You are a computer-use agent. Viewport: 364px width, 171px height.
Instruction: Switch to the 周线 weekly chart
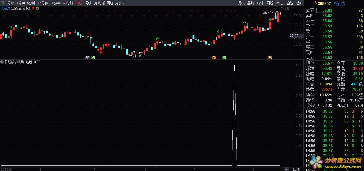88,3
